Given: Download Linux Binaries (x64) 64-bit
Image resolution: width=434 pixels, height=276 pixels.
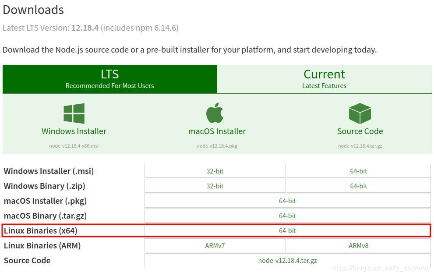Looking at the screenshot, I should [x=288, y=230].
